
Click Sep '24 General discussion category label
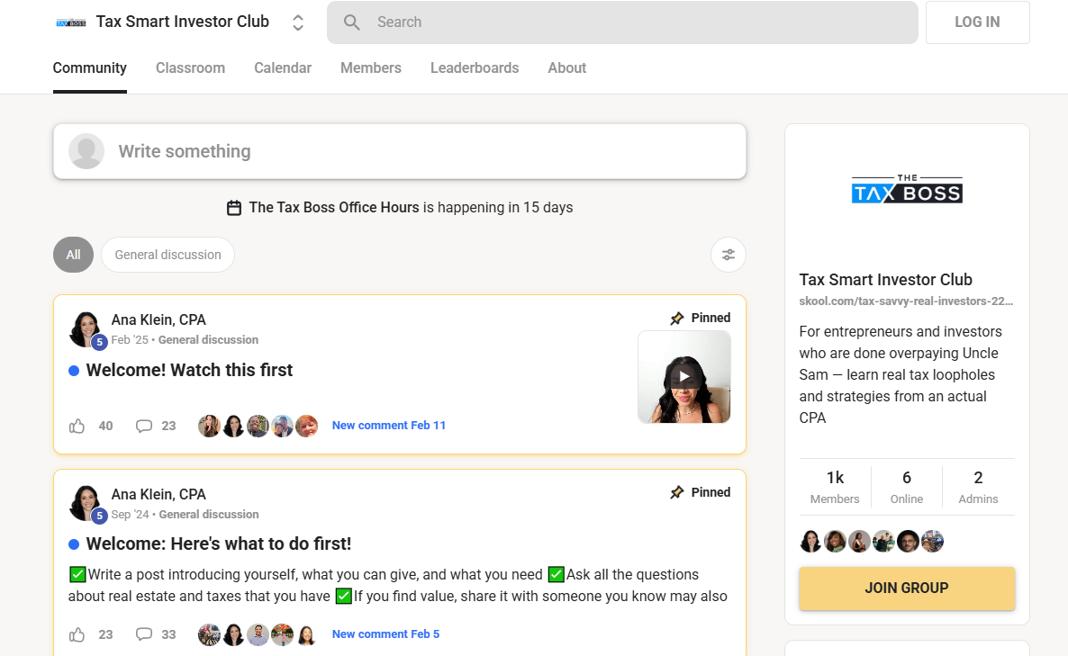coord(209,515)
